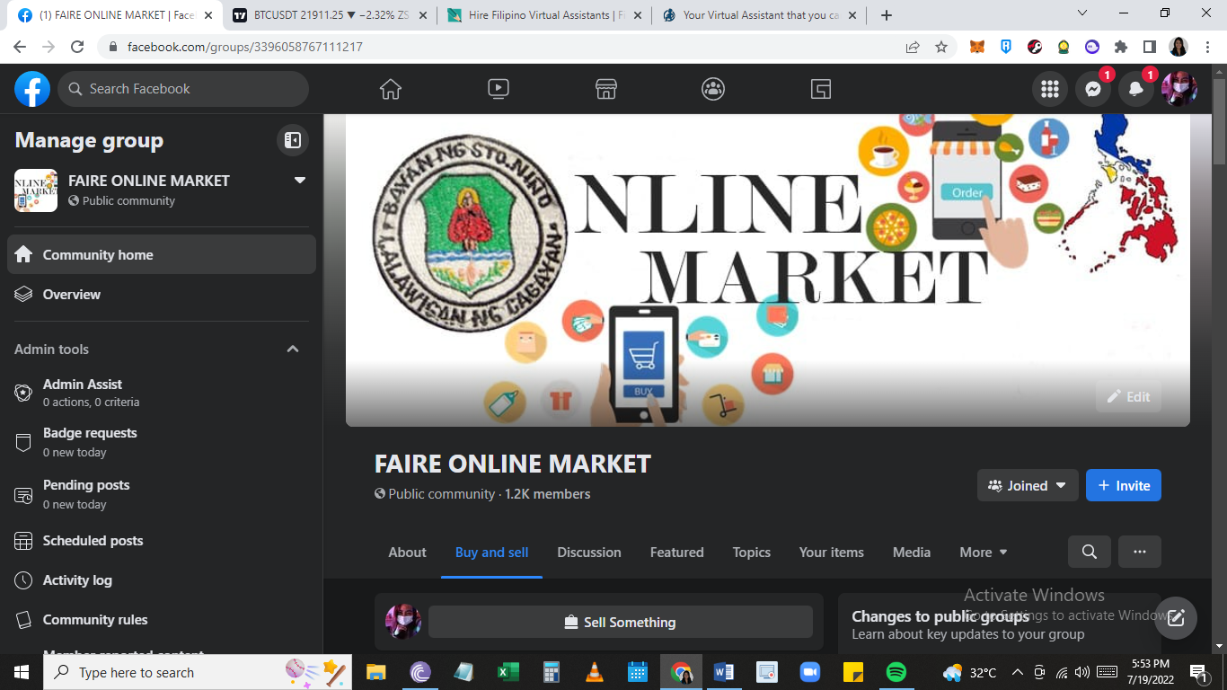Viewport: 1227px width, 690px height.
Task: Open the Gaming icon in top bar
Action: [820, 89]
